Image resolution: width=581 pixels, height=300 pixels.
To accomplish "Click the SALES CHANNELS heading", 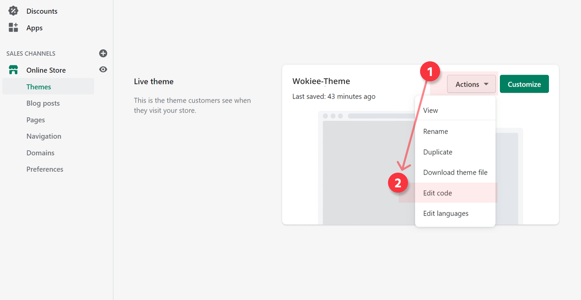I will (31, 54).
